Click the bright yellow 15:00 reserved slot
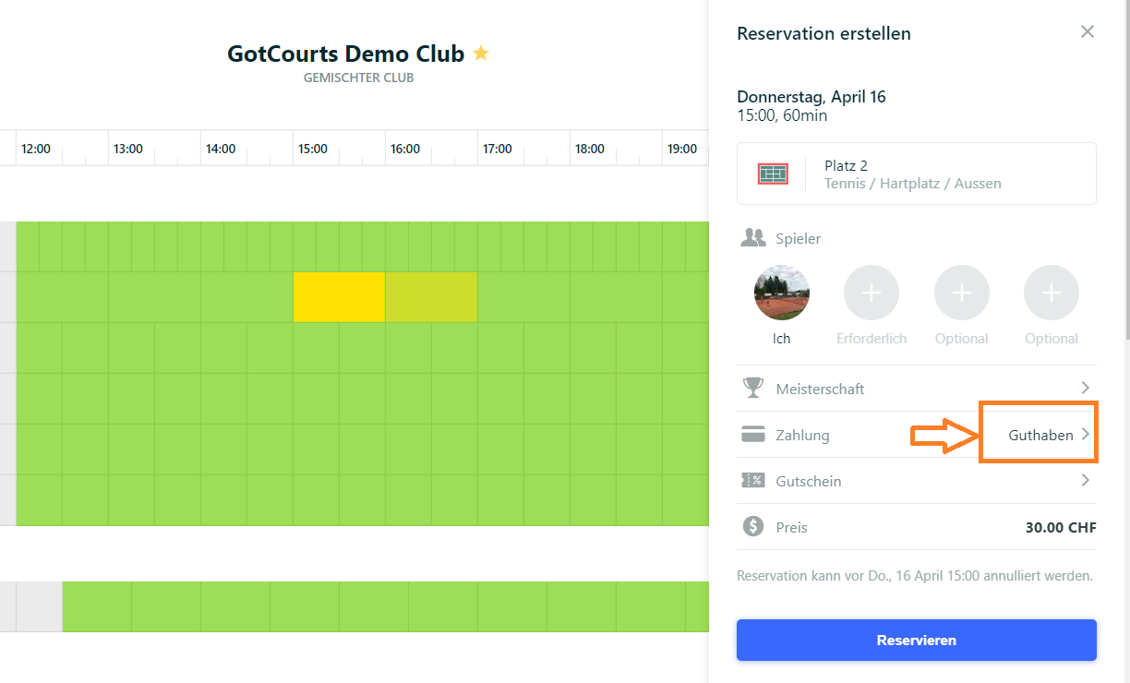1130x683 pixels. click(339, 297)
